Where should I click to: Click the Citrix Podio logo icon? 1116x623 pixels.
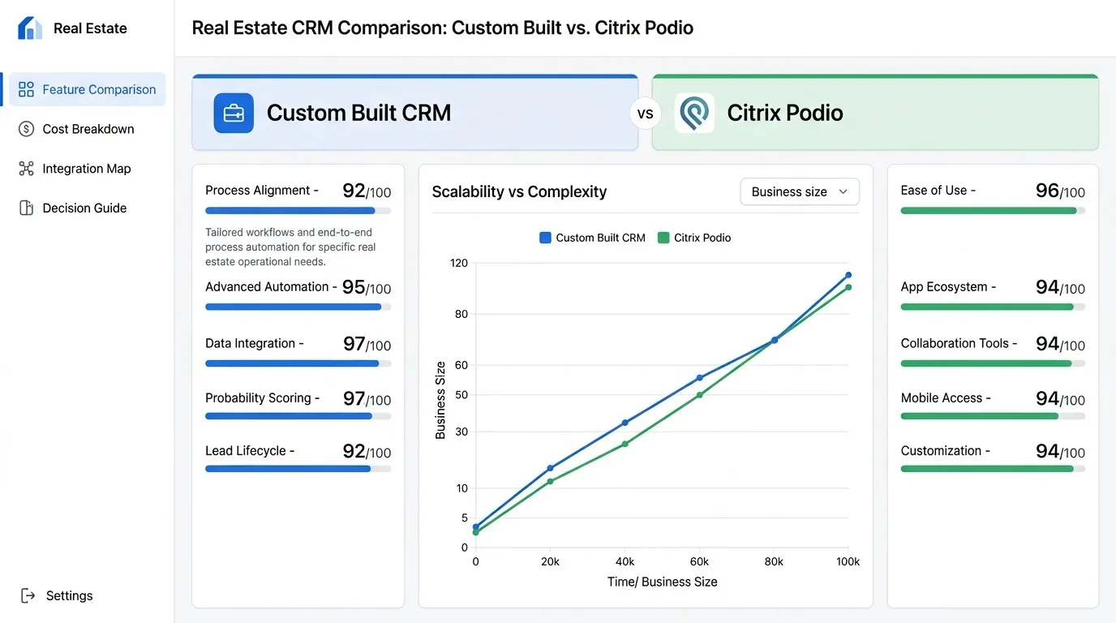click(694, 113)
